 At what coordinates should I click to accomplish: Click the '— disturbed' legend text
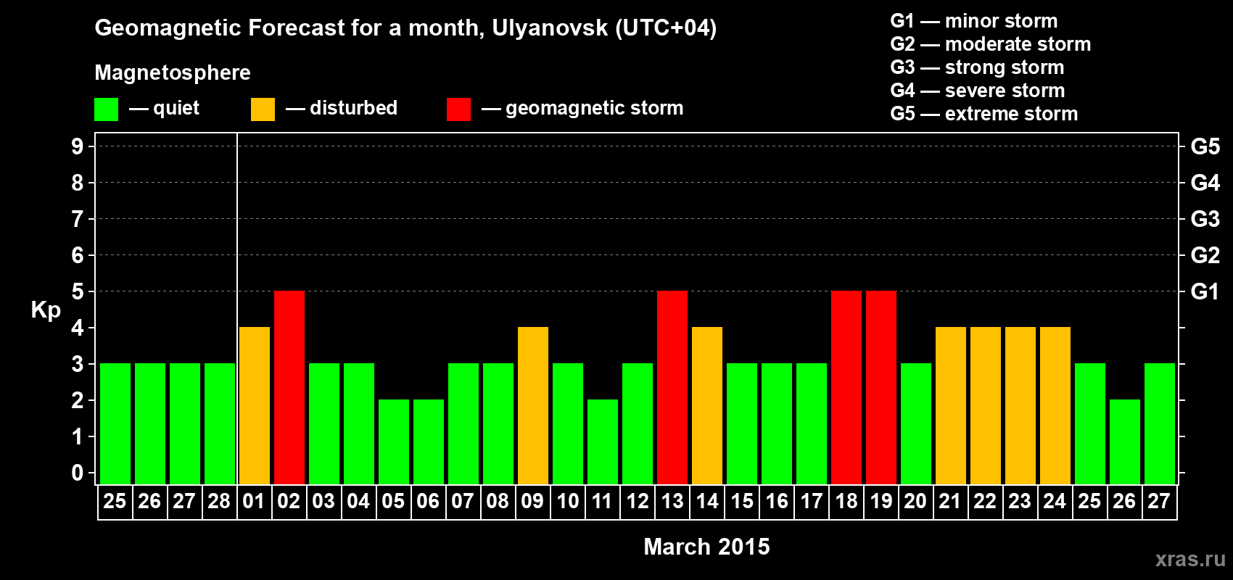(342, 108)
